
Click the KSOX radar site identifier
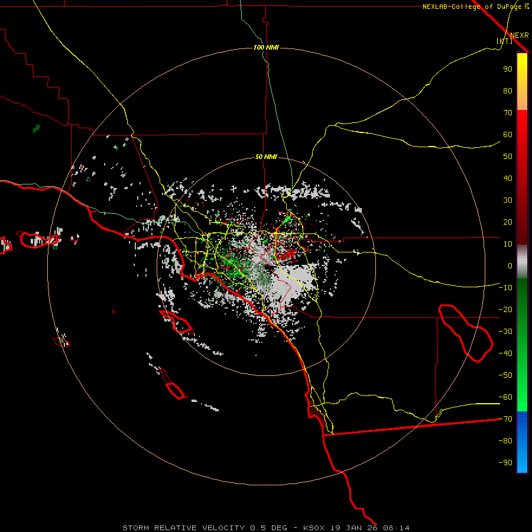click(314, 528)
